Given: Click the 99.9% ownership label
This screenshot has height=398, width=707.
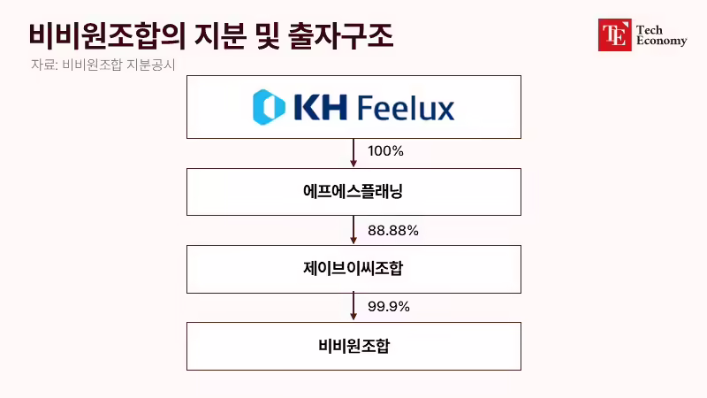Looking at the screenshot, I should (389, 307).
